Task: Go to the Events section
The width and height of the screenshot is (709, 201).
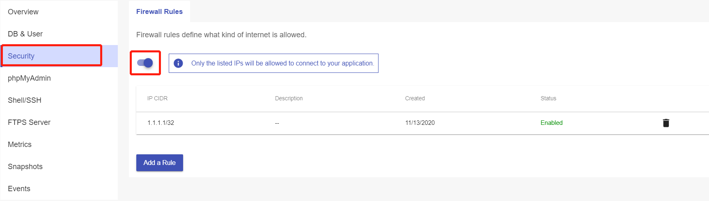Action: 19,189
